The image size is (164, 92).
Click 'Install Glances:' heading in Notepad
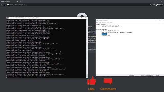coord(101,29)
